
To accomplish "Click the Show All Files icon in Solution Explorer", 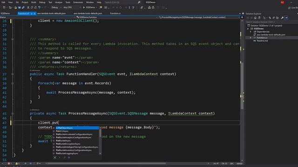I will coord(278,18).
